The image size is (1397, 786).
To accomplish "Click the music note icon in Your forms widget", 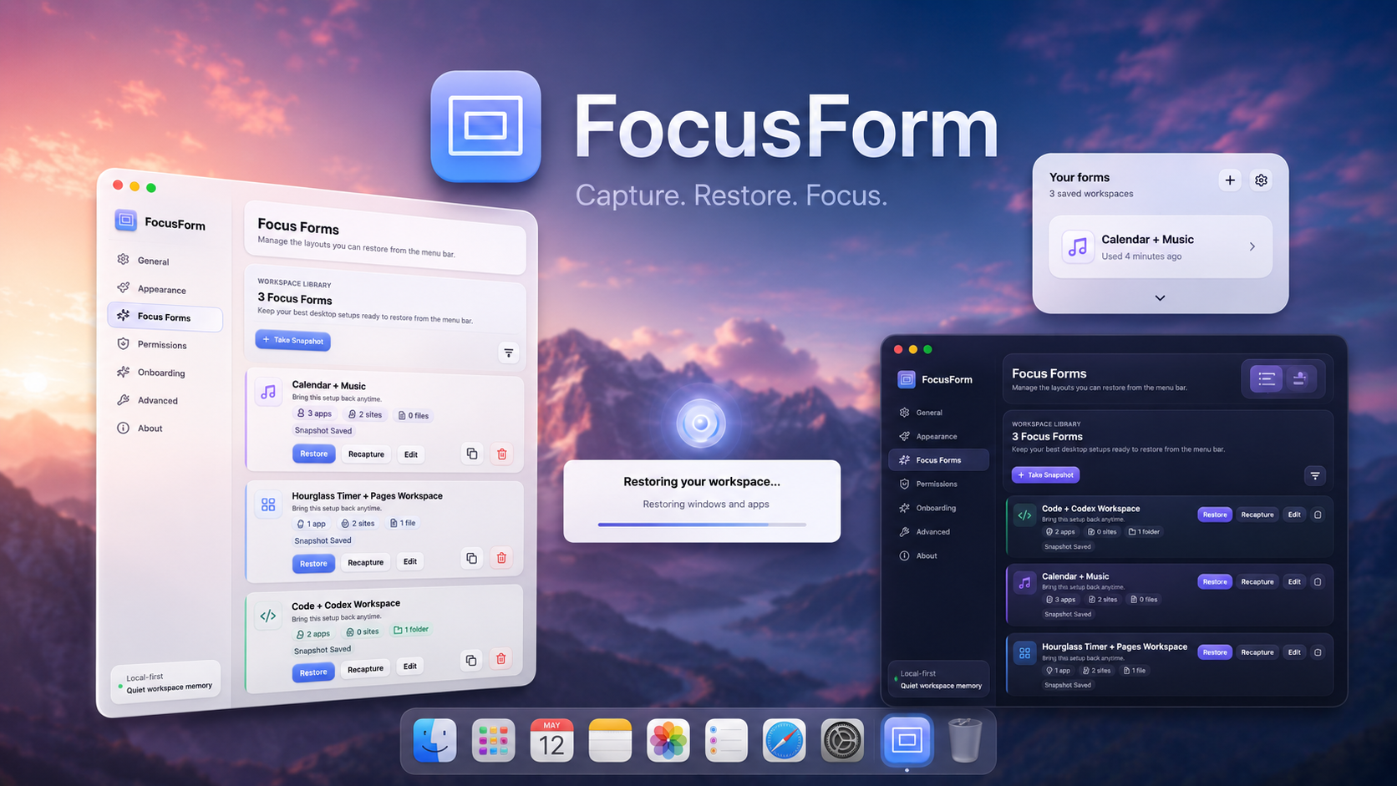I will [1078, 246].
